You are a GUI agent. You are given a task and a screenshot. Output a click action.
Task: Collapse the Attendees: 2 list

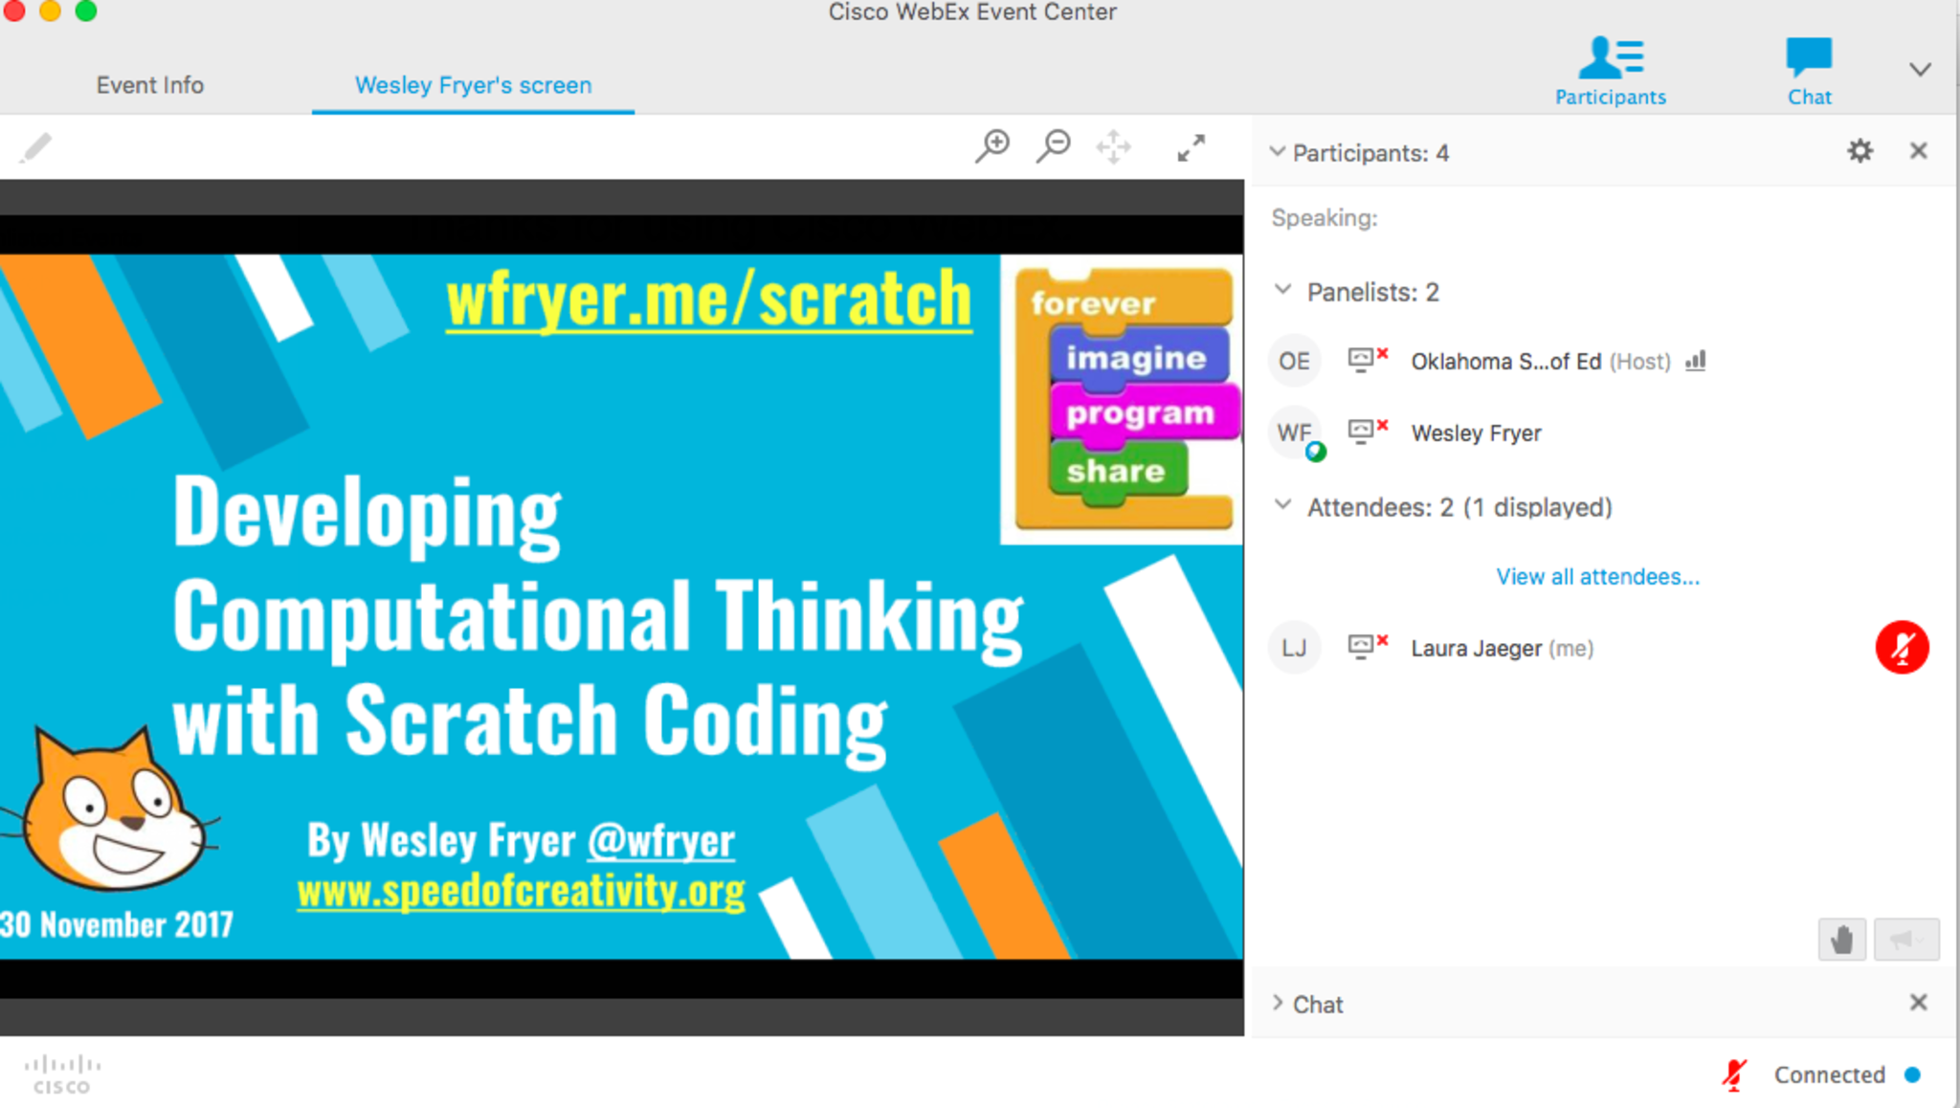pyautogui.click(x=1283, y=506)
